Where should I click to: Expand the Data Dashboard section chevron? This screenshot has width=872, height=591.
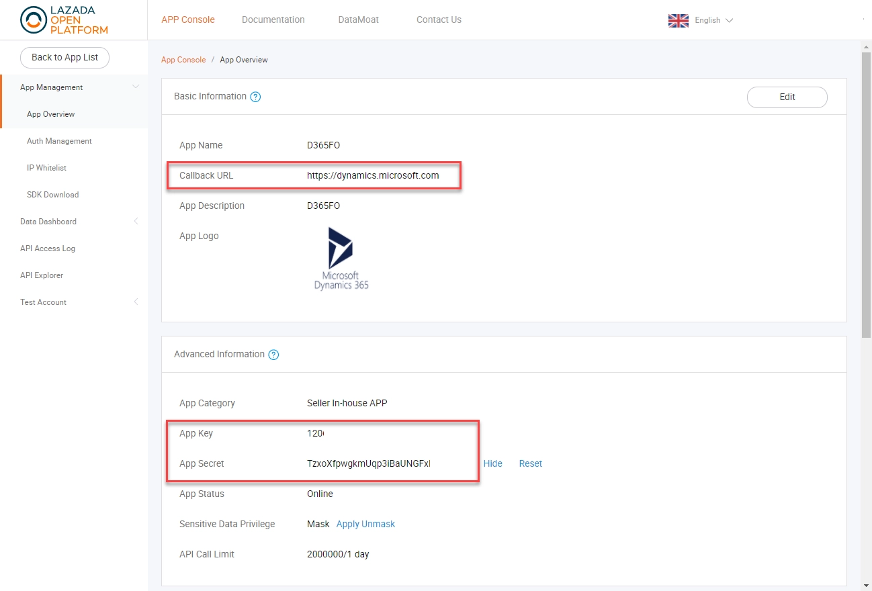click(136, 222)
